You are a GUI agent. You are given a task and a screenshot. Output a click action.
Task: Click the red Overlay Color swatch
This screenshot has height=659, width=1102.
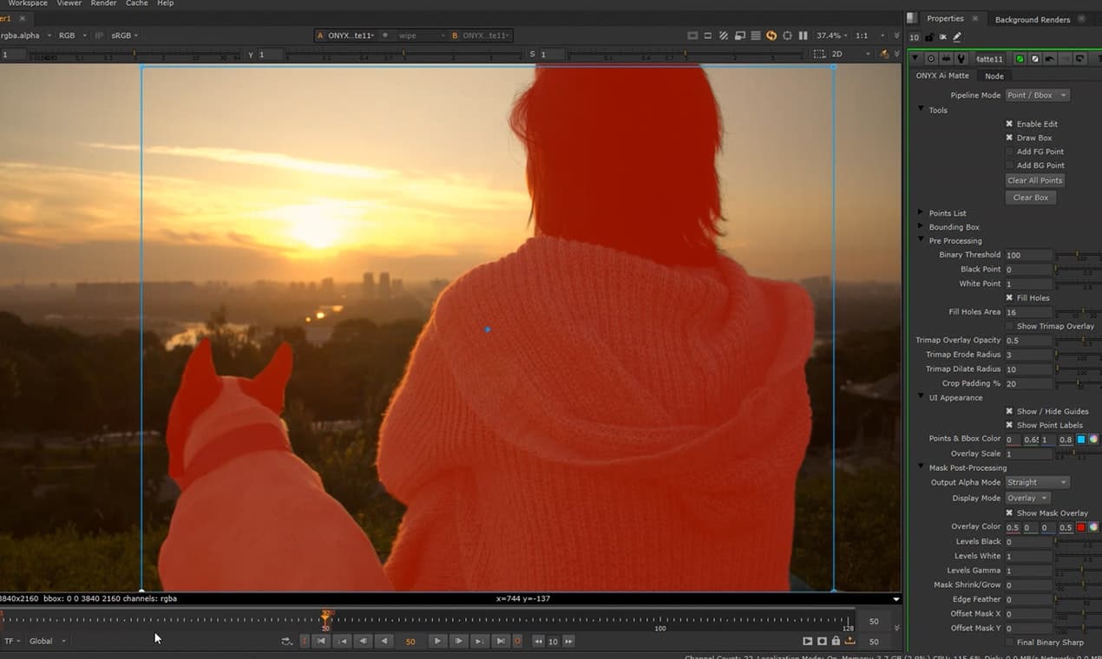pyautogui.click(x=1080, y=526)
